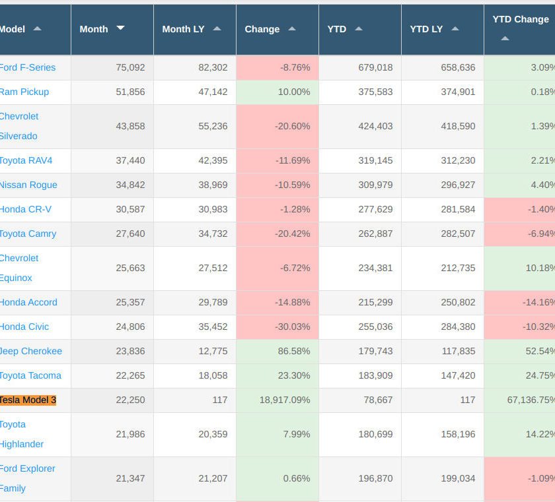
Task: Click the sort arrow beside Month LY
Action: pyautogui.click(x=217, y=28)
